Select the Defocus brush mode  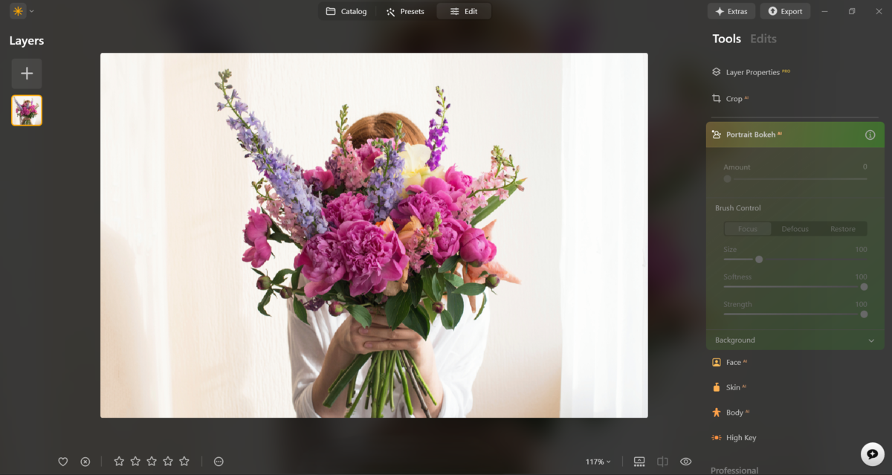pos(795,229)
